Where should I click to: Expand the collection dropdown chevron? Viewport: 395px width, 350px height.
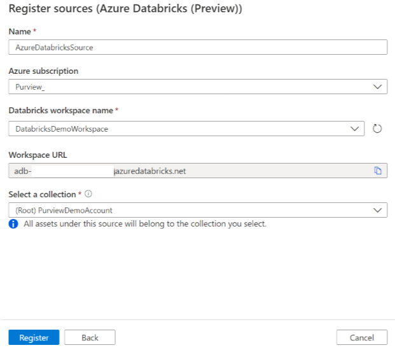coord(377,210)
